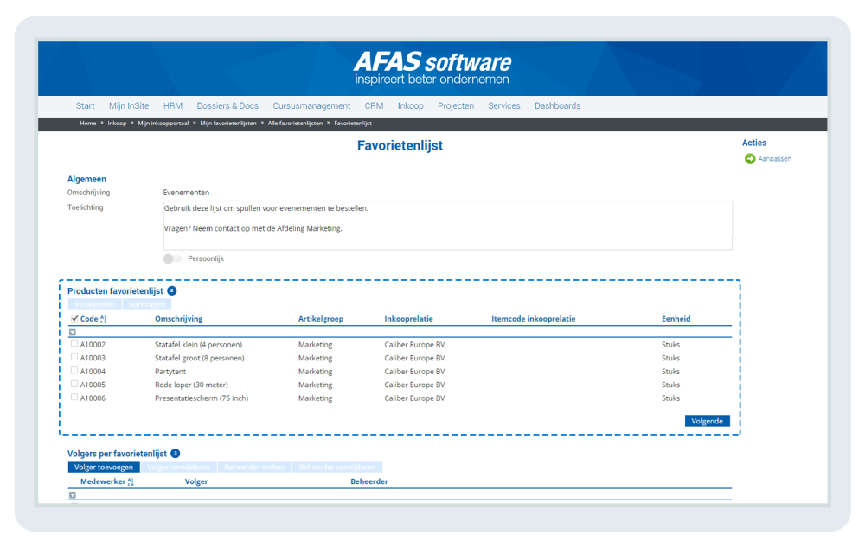Screen dimensions: 865x554
Task: Switch to the HRM tab
Action: pyautogui.click(x=172, y=105)
